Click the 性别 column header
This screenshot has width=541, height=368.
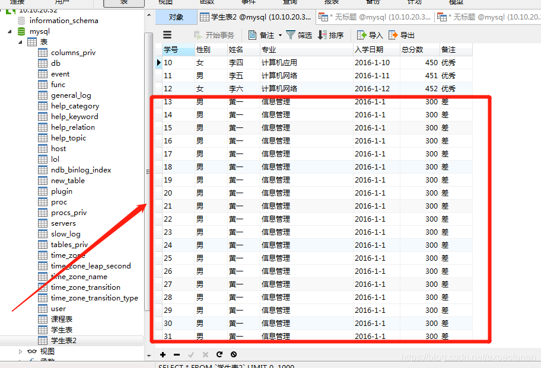point(211,50)
